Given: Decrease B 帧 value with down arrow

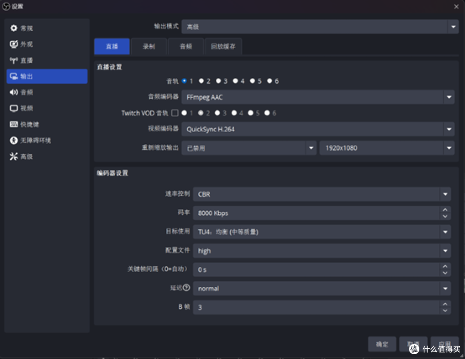Looking at the screenshot, I should coord(445,311).
